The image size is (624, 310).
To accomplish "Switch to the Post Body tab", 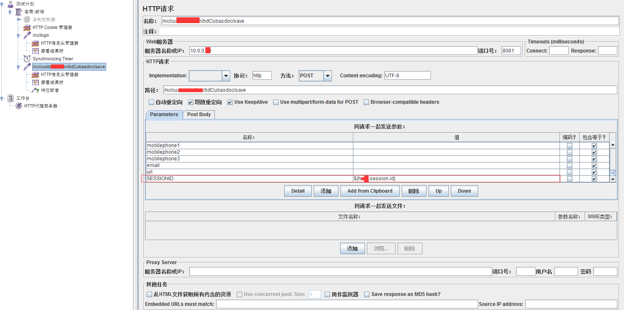I will pyautogui.click(x=199, y=114).
